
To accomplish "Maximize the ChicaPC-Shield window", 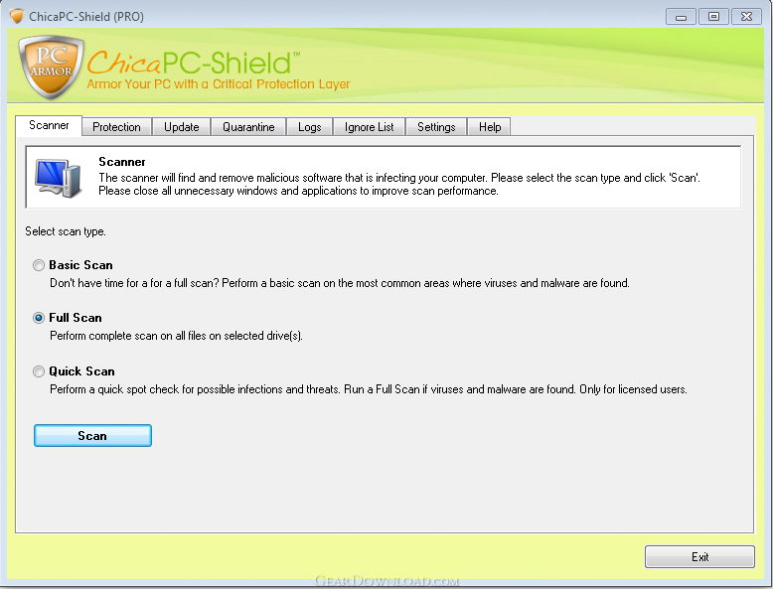I will (713, 17).
